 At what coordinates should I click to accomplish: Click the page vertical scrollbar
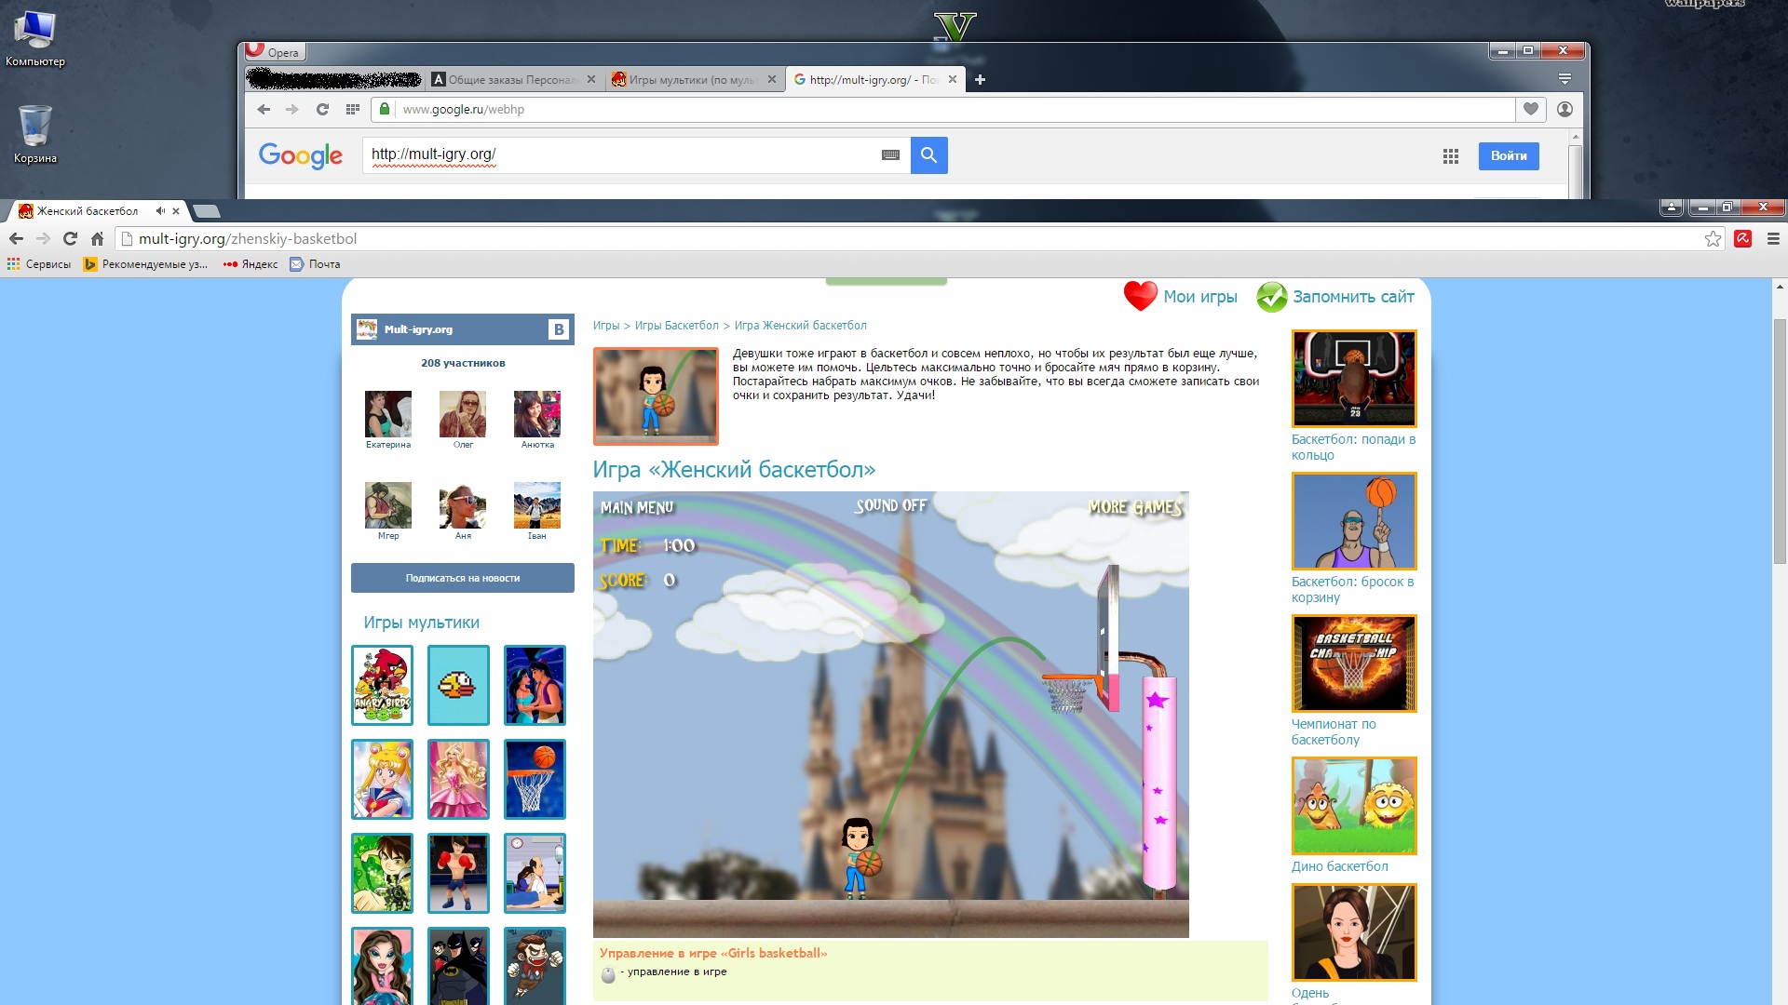pyautogui.click(x=1780, y=442)
